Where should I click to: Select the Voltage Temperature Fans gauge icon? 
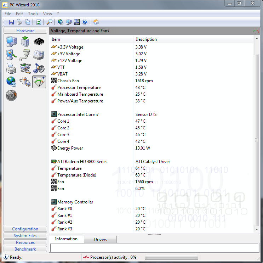[x=39, y=82]
